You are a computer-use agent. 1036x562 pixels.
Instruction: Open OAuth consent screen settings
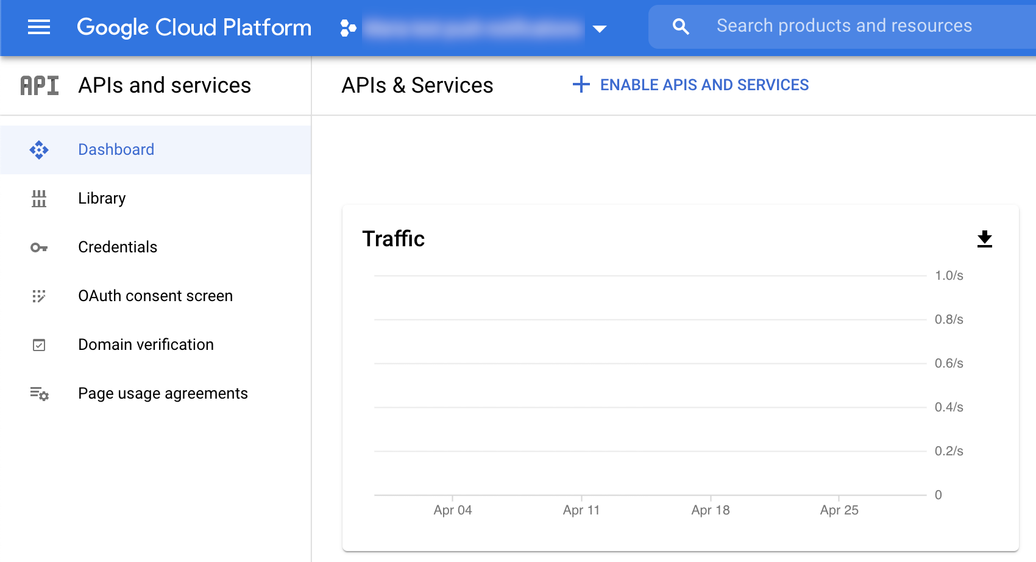pos(155,296)
